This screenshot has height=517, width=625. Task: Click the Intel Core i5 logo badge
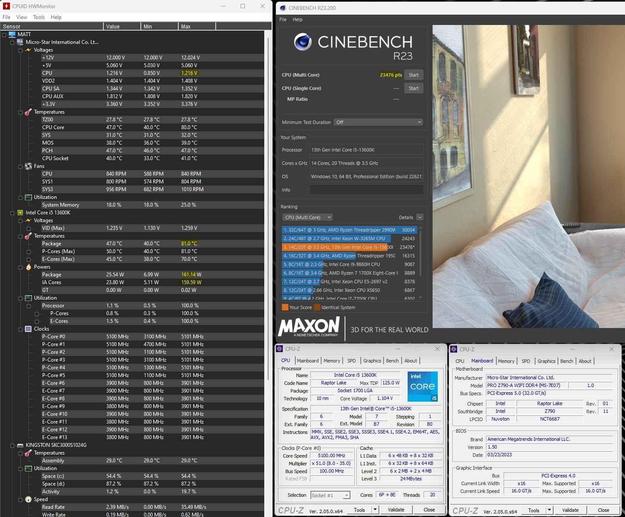tap(423, 386)
